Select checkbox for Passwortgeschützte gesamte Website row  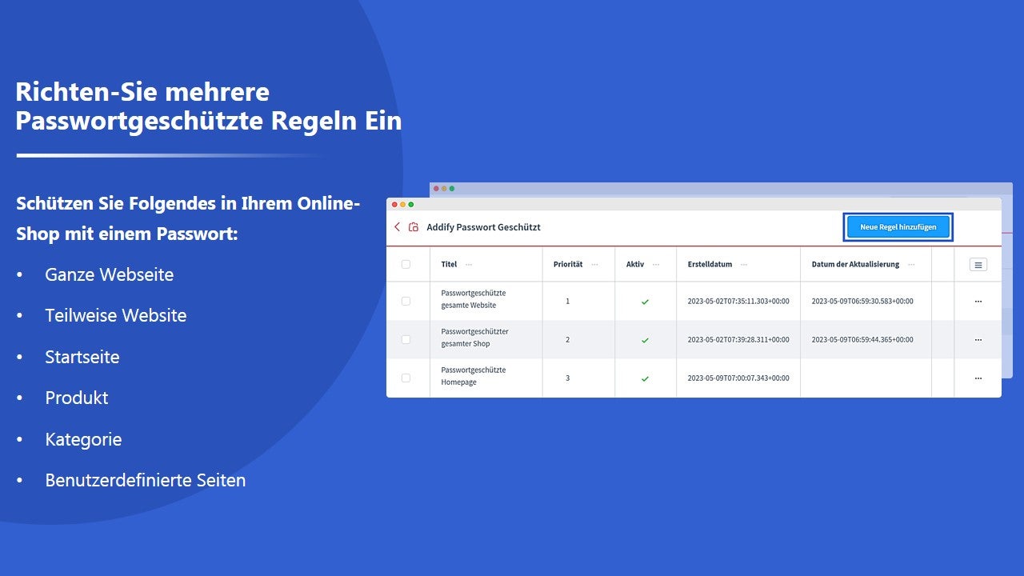[x=406, y=301]
